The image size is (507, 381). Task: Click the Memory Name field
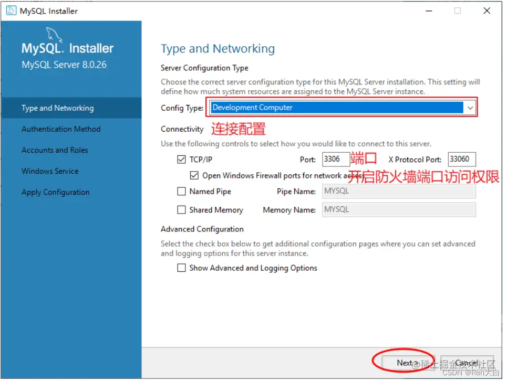pyautogui.click(x=399, y=210)
